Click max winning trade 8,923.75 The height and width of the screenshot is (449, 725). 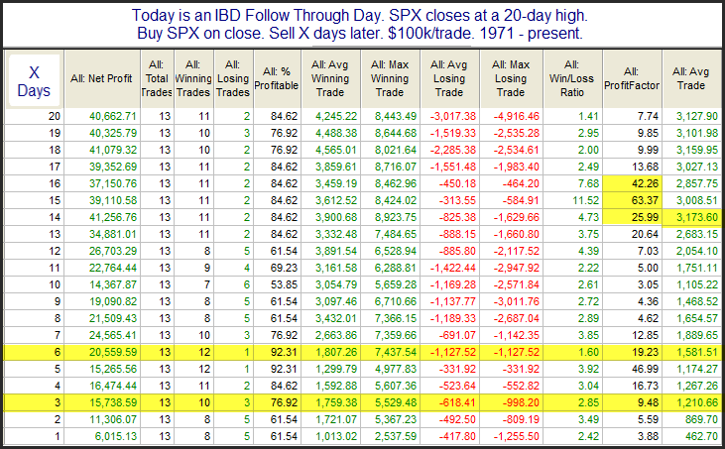pos(396,218)
